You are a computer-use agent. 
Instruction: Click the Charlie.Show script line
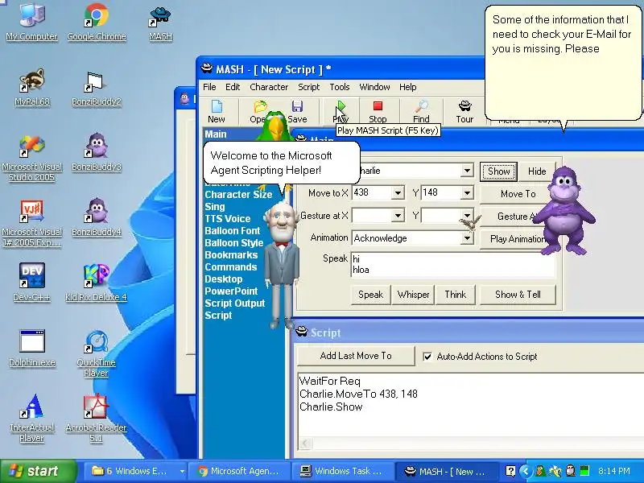331,407
